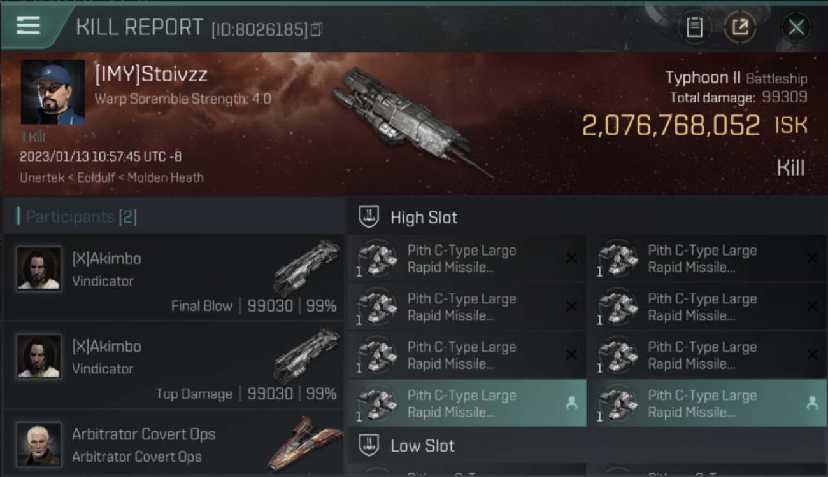Click the X on top-right launcher module
This screenshot has height=477, width=828.
click(x=812, y=258)
